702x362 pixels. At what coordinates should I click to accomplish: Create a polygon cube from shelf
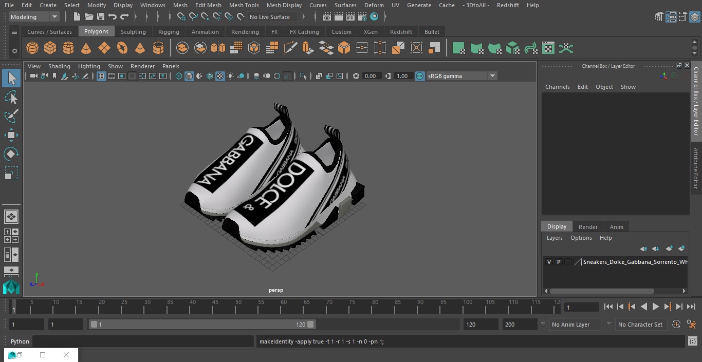tap(50, 48)
